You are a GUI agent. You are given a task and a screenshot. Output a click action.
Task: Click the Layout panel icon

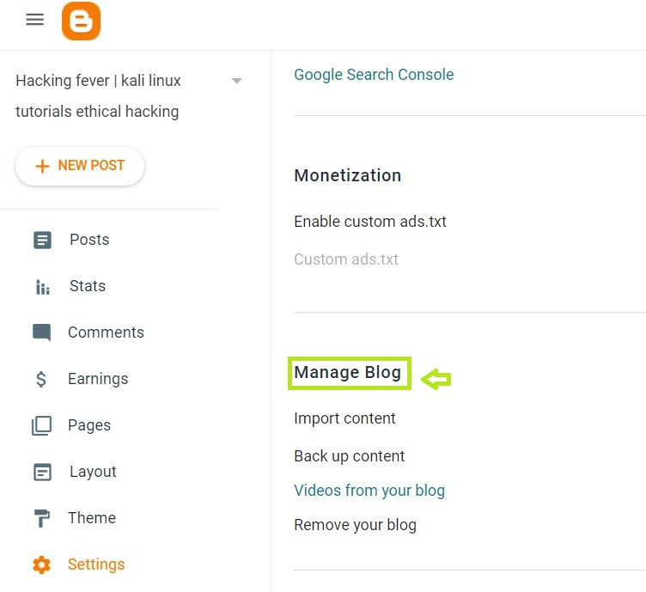(x=42, y=472)
